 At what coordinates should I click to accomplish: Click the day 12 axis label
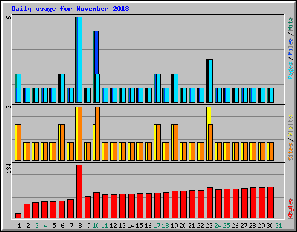(113, 226)
